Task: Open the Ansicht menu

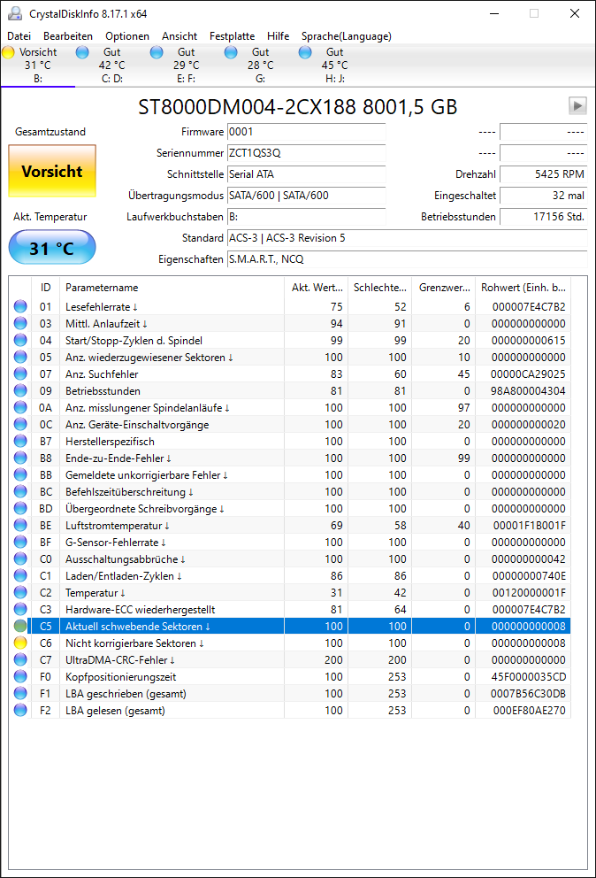Action: click(180, 35)
